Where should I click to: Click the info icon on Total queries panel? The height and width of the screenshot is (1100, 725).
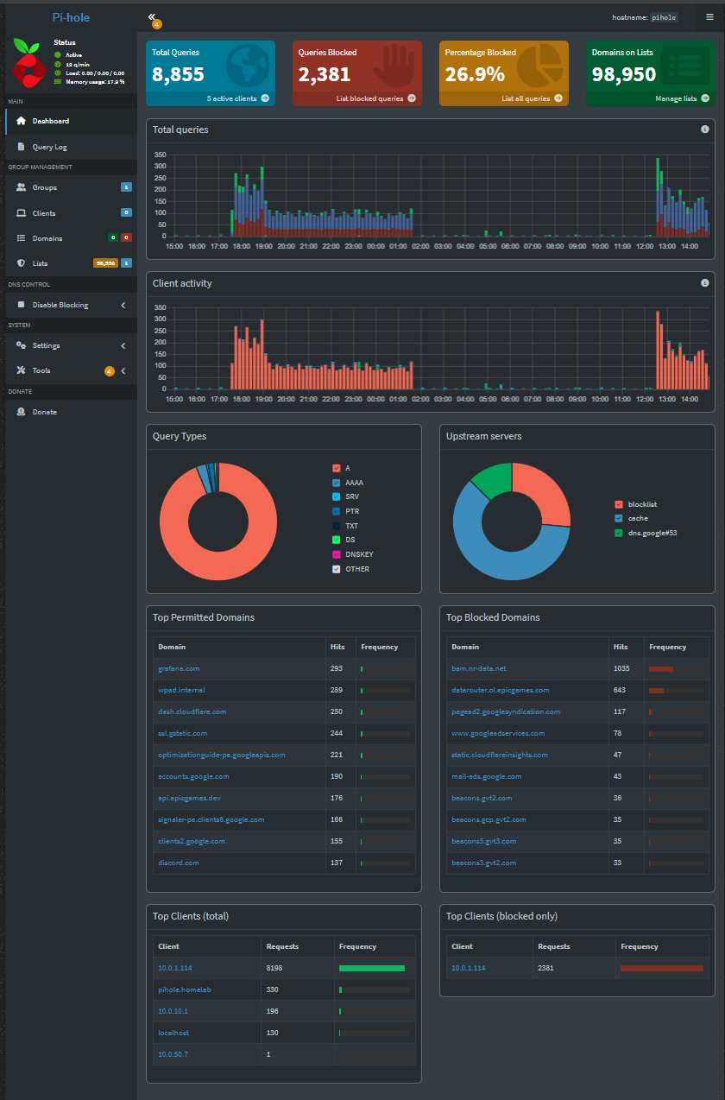(704, 130)
